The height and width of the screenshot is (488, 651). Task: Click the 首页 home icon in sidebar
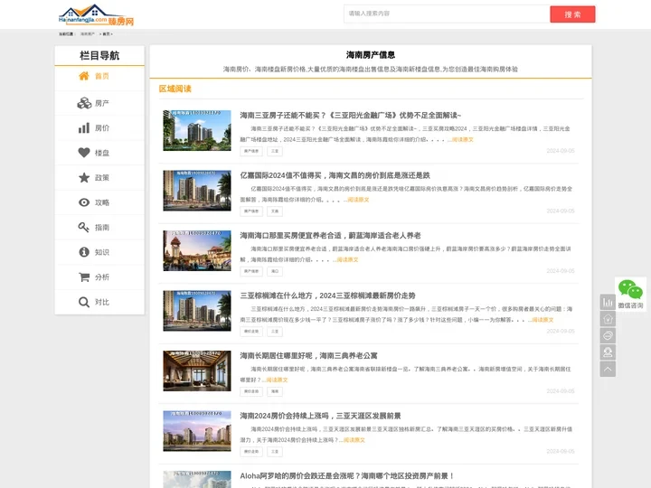tap(84, 76)
